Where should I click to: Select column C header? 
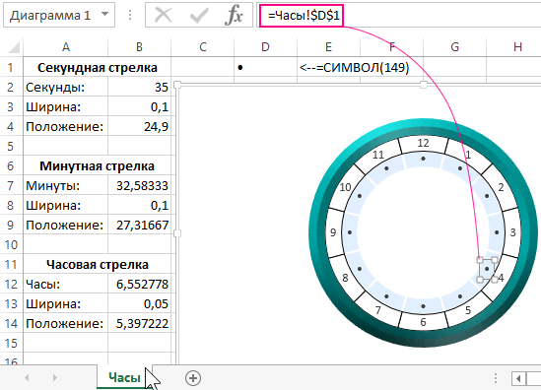pos(203,47)
